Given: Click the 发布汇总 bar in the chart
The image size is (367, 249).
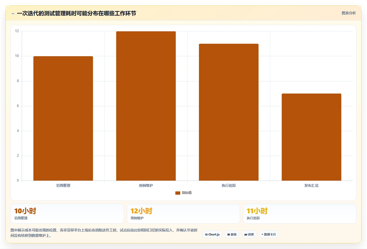Looking at the screenshot, I should click(x=311, y=137).
